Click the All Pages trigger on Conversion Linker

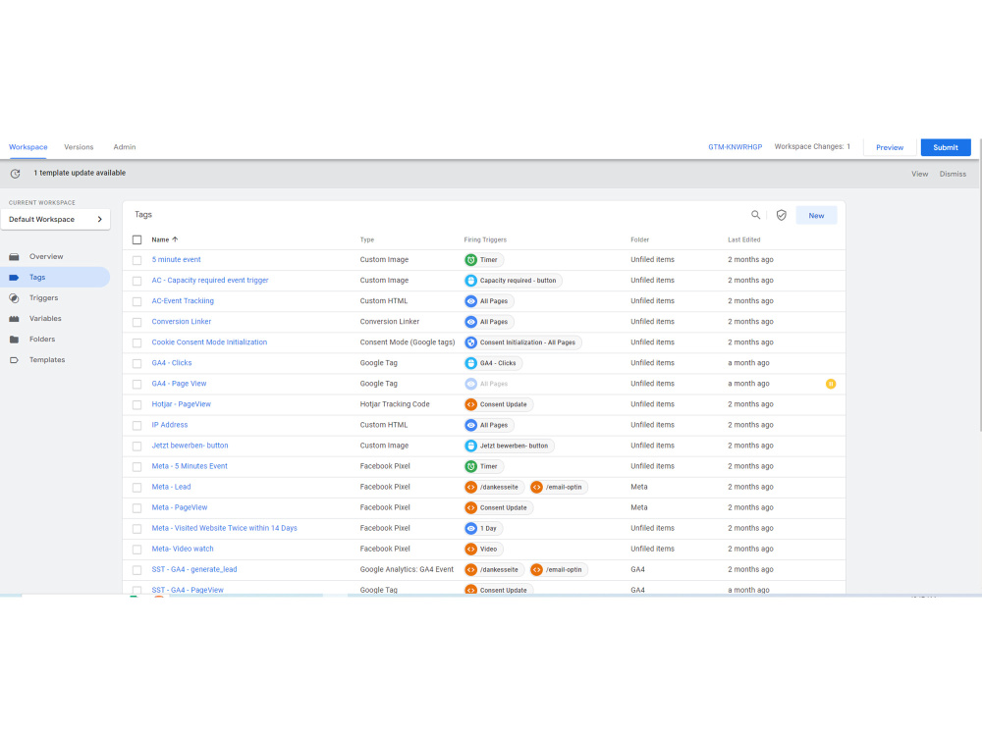[x=488, y=322]
